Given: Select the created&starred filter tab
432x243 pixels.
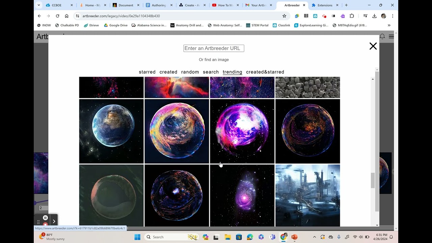Looking at the screenshot, I should (265, 72).
